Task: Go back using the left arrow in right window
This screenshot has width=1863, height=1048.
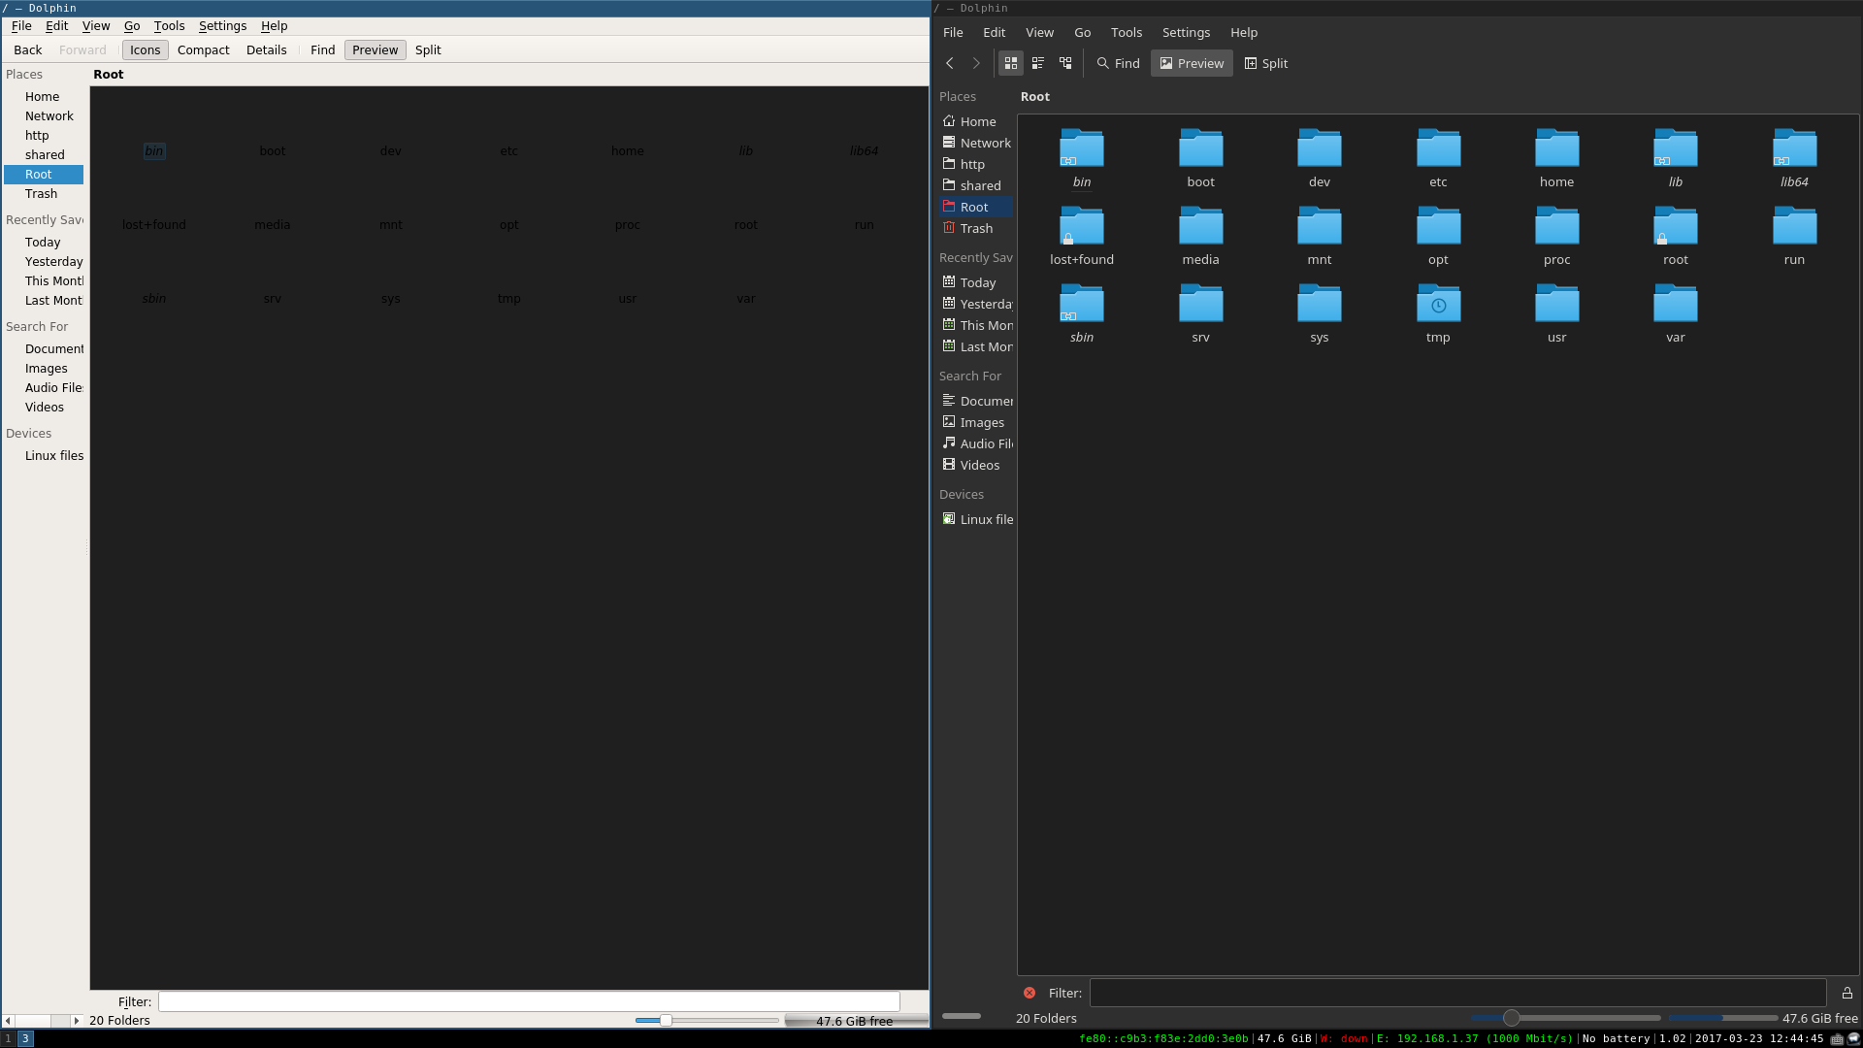Action: [x=950, y=63]
